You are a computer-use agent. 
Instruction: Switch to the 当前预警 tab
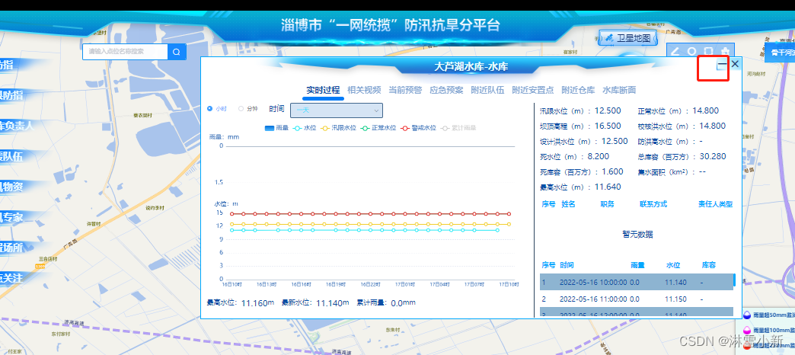(405, 90)
